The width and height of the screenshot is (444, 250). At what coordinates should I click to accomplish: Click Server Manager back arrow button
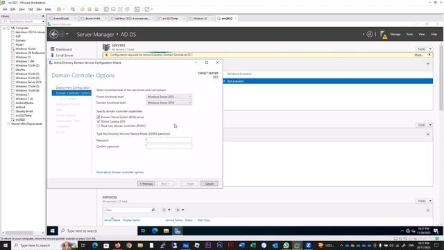point(54,34)
